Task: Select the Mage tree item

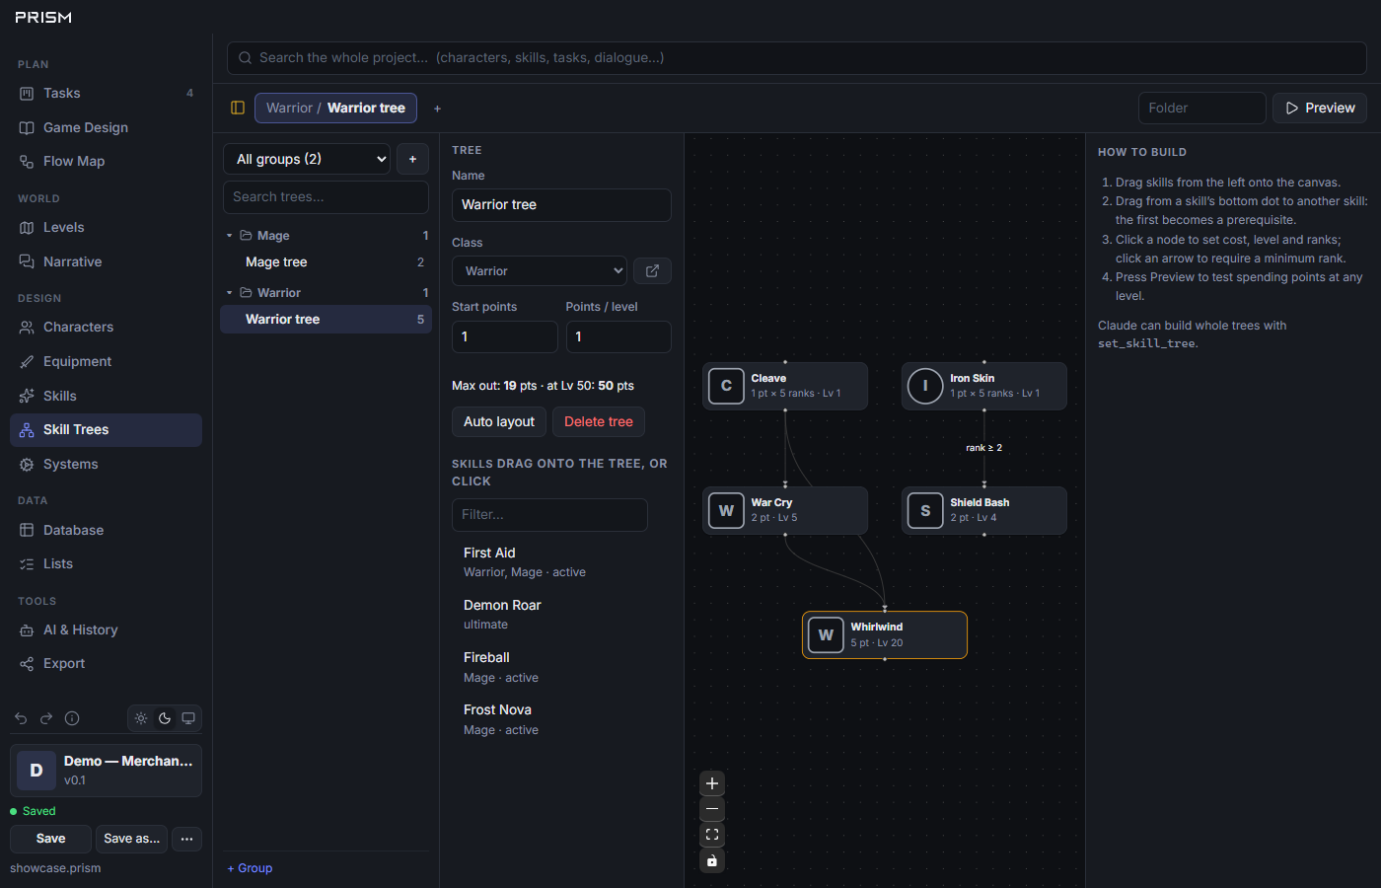Action: 326,261
